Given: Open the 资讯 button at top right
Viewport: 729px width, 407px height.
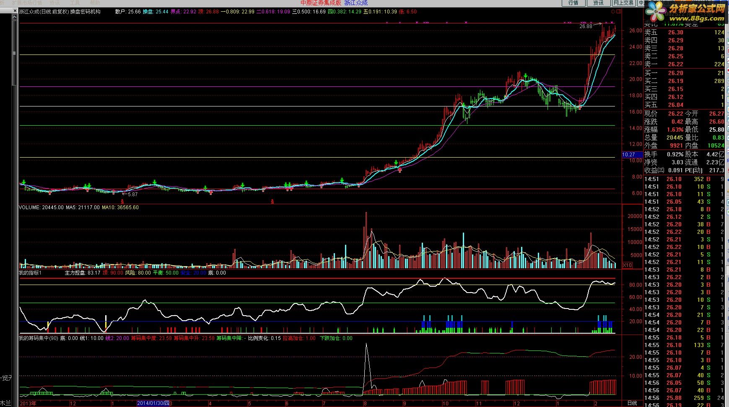Looking at the screenshot, I should coord(598,3).
